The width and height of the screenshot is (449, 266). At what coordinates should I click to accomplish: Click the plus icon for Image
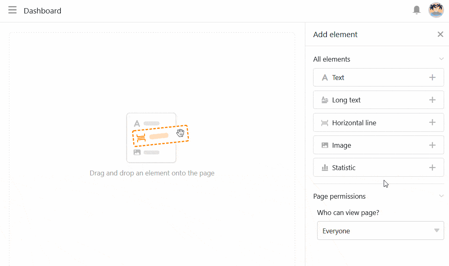click(x=432, y=145)
